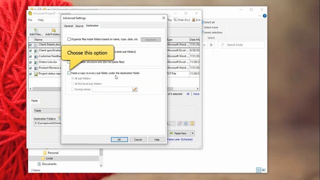Check the folder structure only option

(69, 62)
